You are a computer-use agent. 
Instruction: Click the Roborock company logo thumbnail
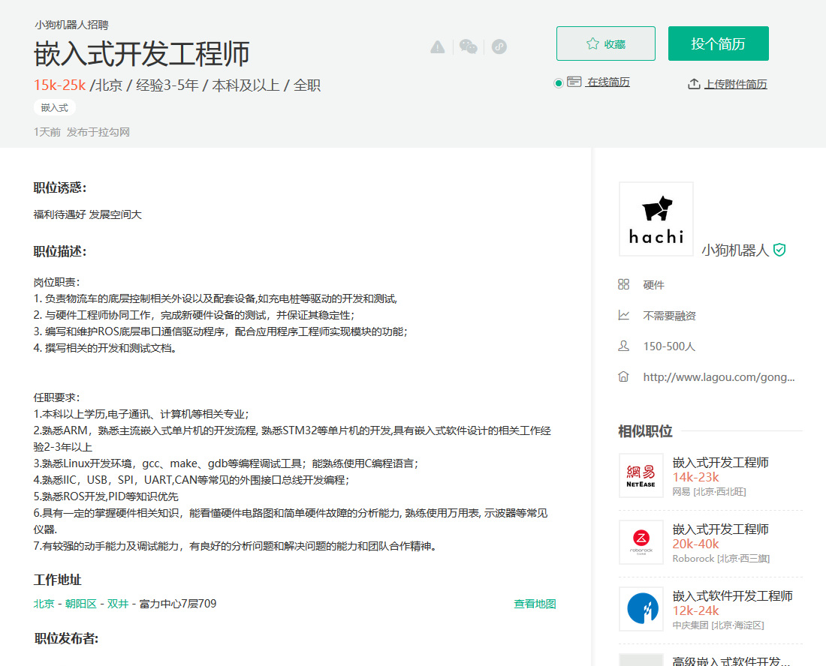click(x=641, y=542)
